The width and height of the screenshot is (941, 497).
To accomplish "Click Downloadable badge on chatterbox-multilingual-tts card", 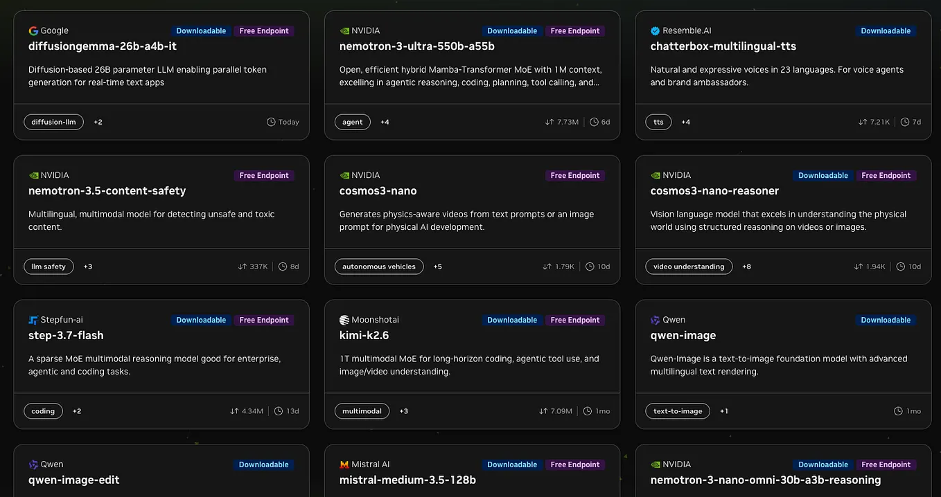I will point(886,30).
